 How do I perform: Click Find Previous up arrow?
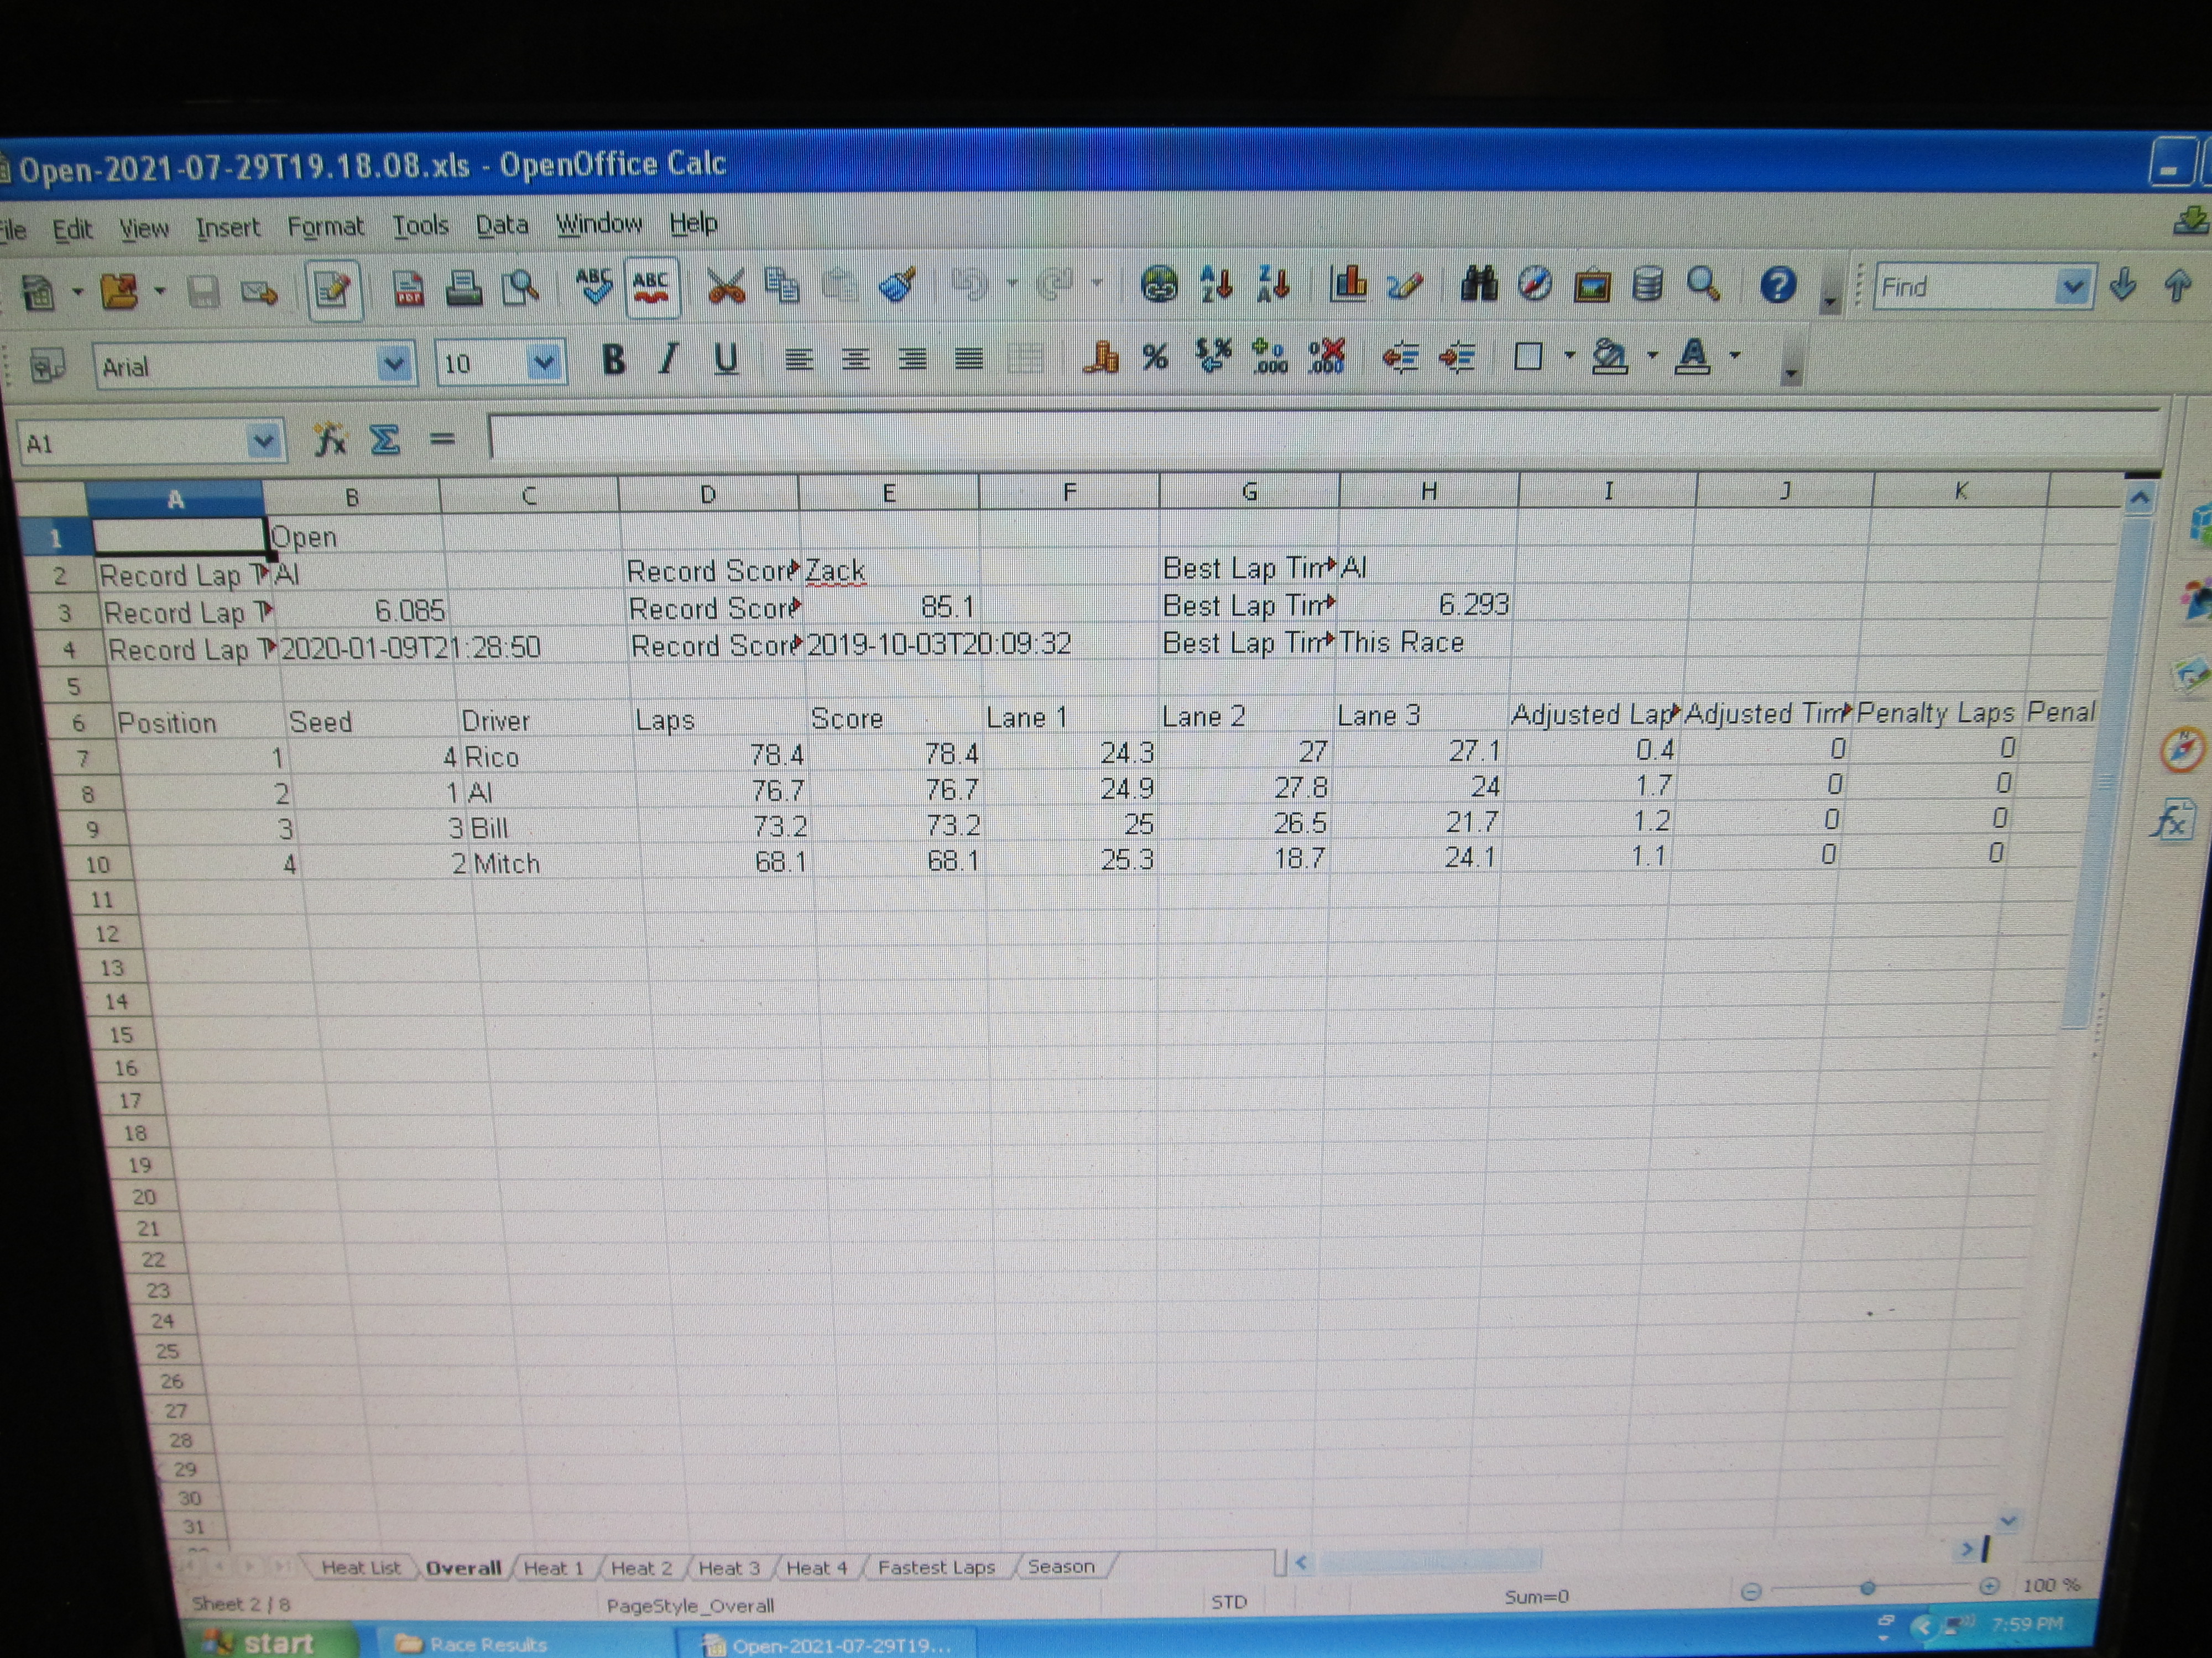point(2177,287)
